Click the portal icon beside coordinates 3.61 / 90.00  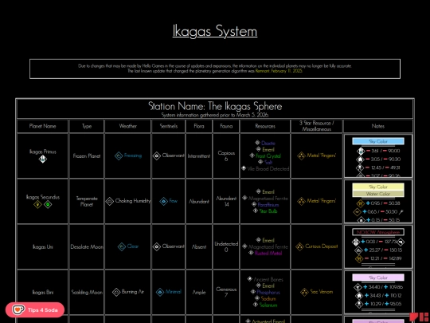[361, 151]
